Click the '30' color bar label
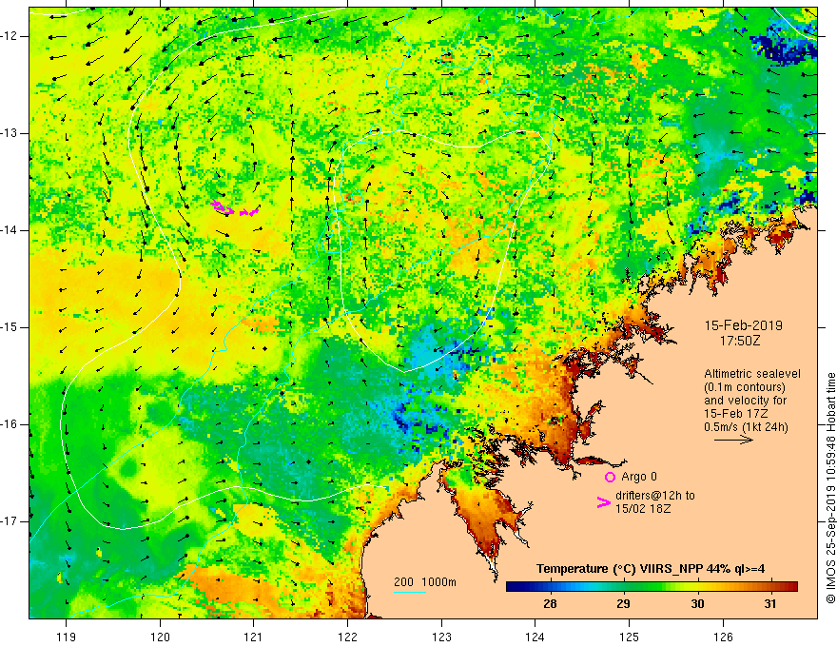 [x=697, y=604]
